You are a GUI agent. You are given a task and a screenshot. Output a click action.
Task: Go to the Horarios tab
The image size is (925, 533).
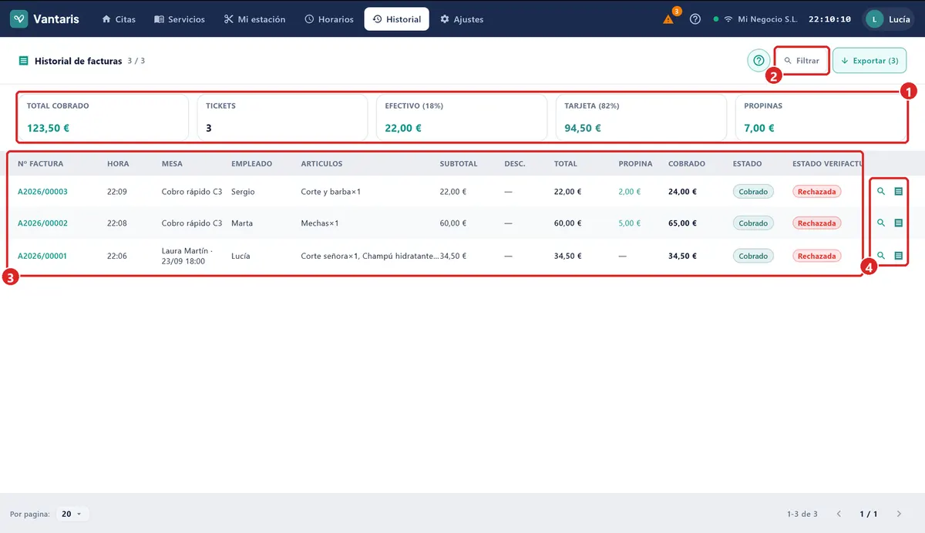pos(329,19)
